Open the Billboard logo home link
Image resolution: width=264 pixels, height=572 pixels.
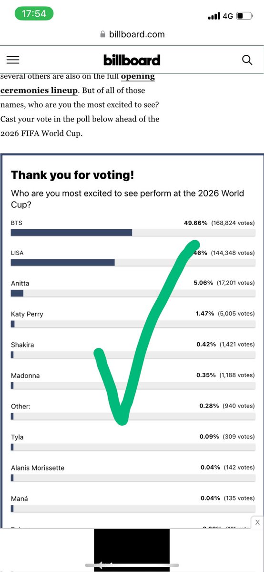click(132, 60)
